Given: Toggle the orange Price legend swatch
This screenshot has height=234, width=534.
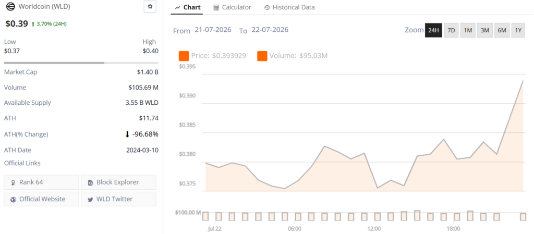Looking at the screenshot, I should [x=184, y=56].
